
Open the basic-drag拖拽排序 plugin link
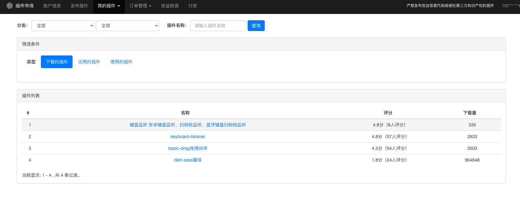[x=188, y=148]
